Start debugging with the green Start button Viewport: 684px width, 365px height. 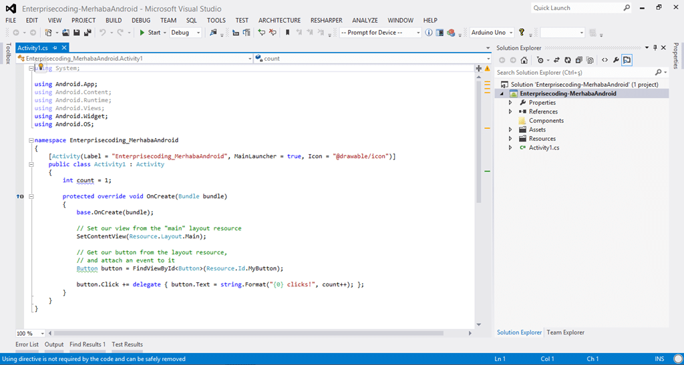pos(150,33)
